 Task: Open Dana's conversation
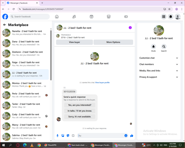(25, 43)
